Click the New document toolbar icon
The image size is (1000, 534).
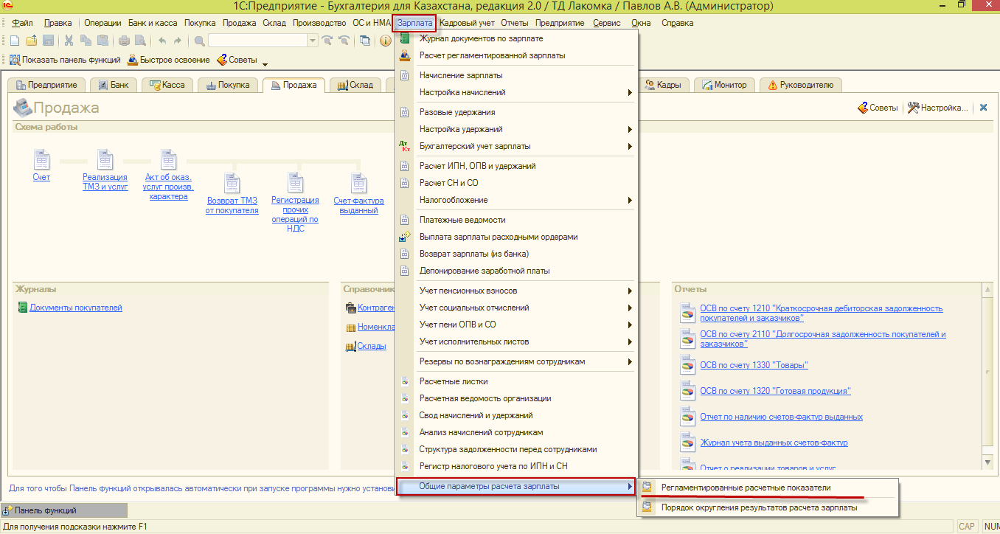[x=14, y=41]
